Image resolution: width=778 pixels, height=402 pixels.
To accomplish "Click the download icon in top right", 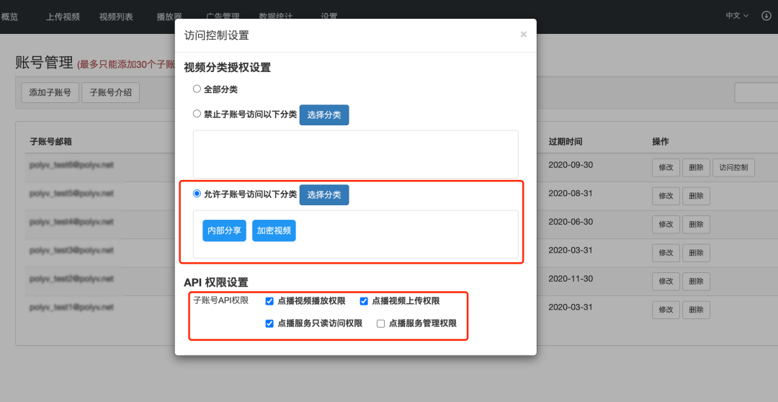I will tap(766, 16).
